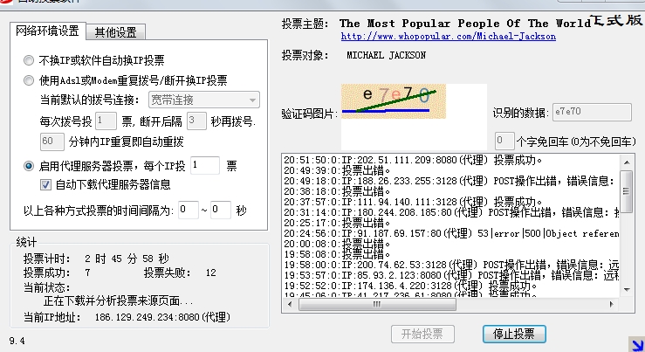Select log entry IP 180.244.208.185:80

pos(450,212)
